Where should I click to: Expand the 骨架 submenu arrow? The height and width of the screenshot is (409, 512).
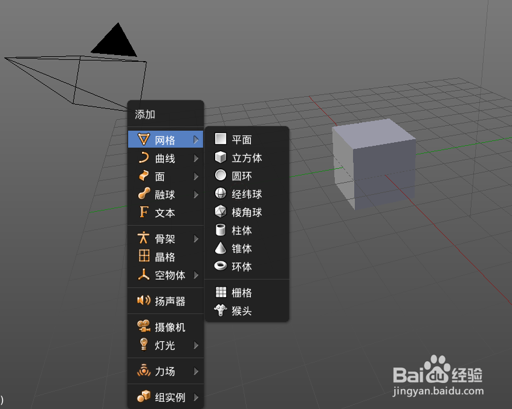(x=196, y=238)
